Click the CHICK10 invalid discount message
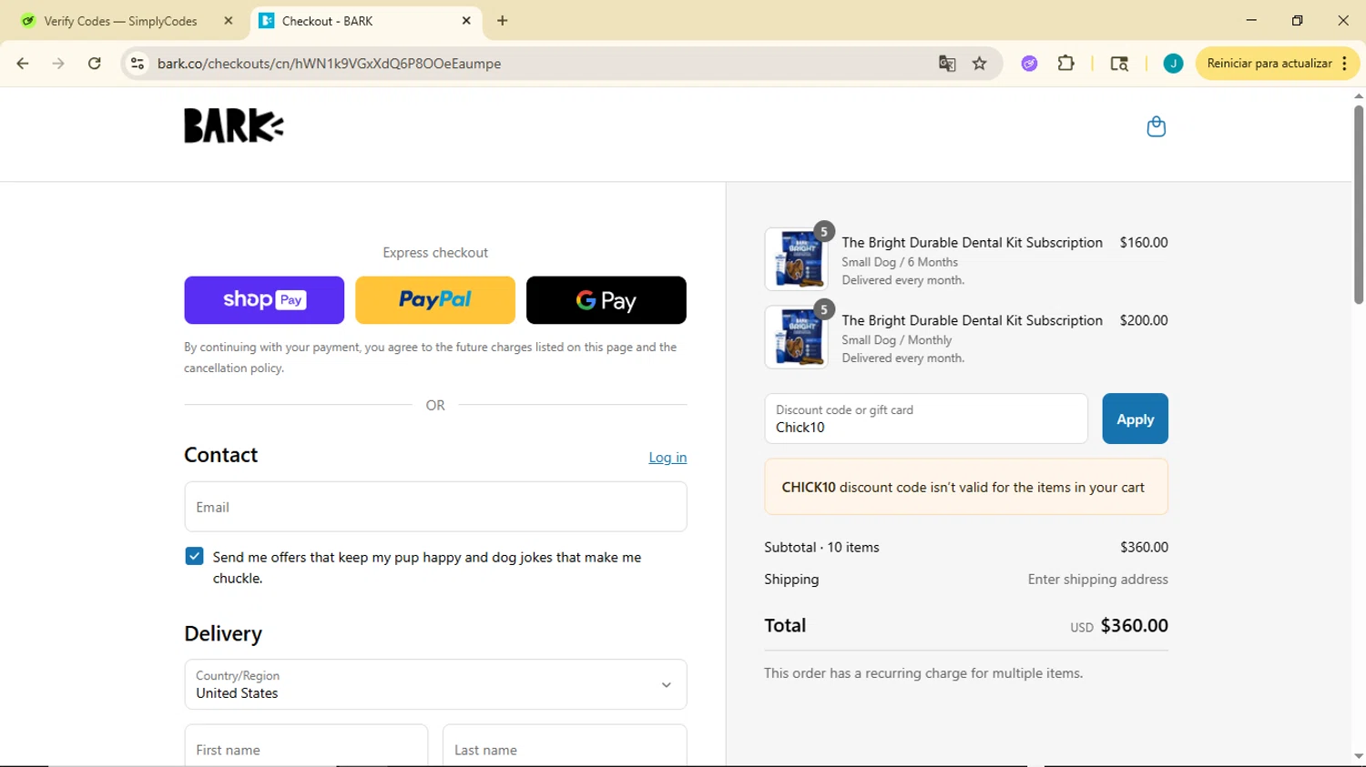The height and width of the screenshot is (767, 1366). [x=966, y=487]
